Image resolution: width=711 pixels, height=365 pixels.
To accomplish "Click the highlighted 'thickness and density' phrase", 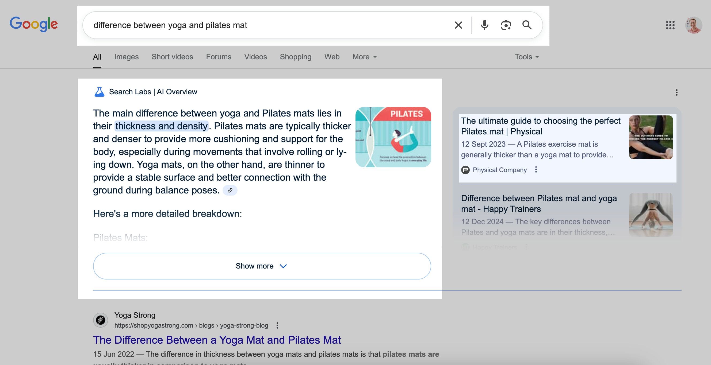I will (x=162, y=126).
